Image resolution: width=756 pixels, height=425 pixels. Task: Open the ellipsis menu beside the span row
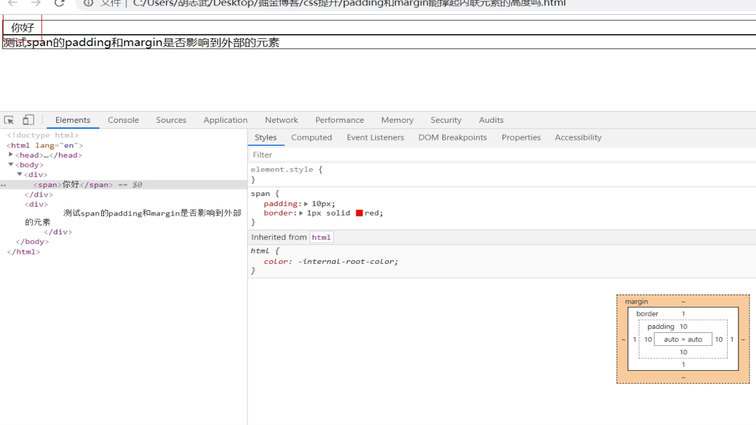point(4,185)
